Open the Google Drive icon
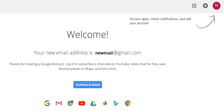Screen dimensions: 224x111 point(93,103)
